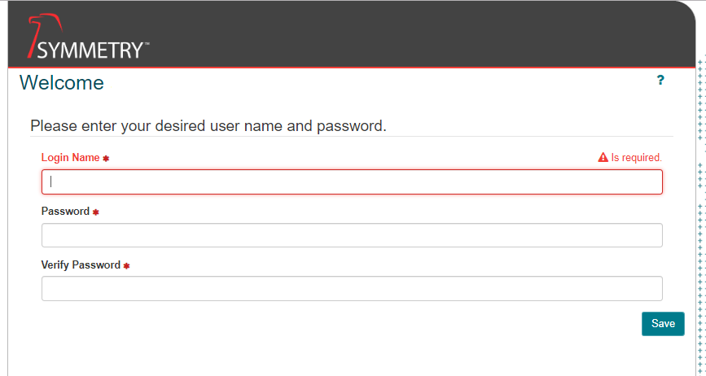This screenshot has height=376, width=706.
Task: Click the Login Name label
Action: (x=70, y=157)
